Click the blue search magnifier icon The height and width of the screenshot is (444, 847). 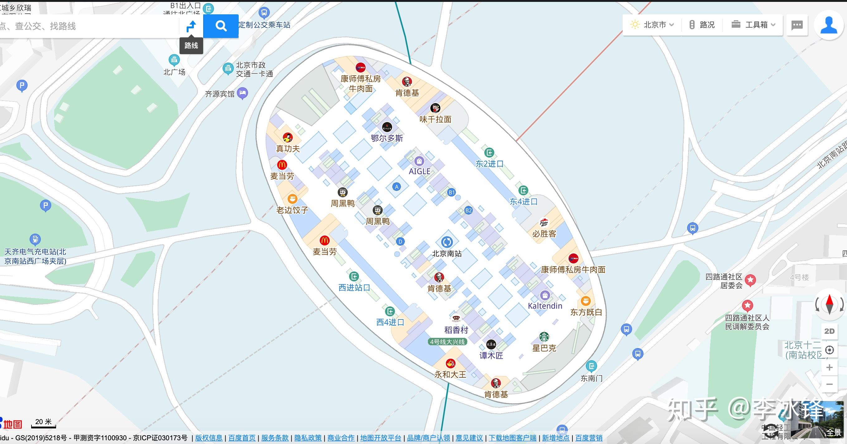221,26
